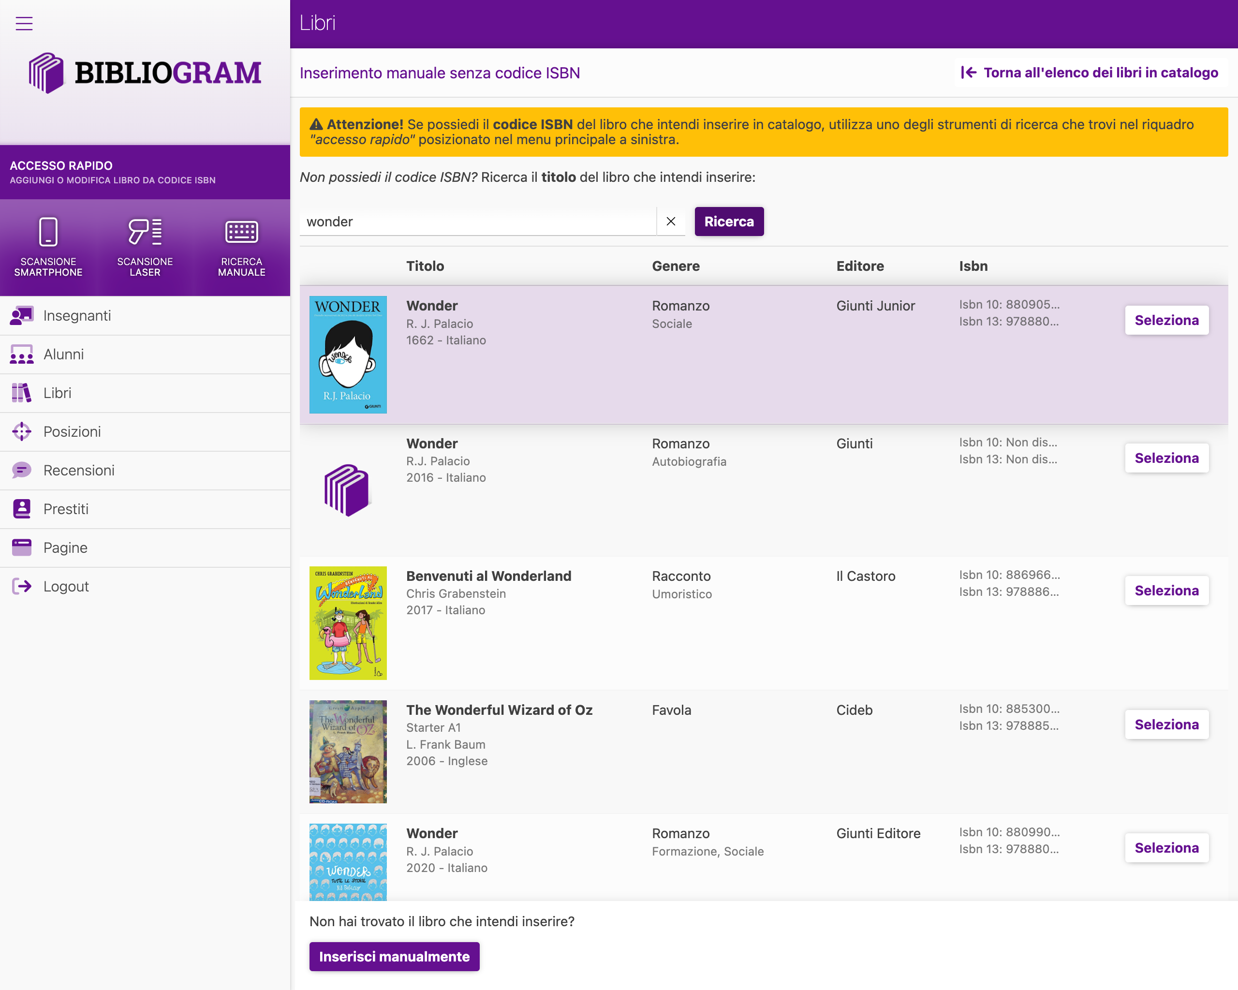The height and width of the screenshot is (990, 1238).
Task: Open the hamburger menu icon
Action: tap(24, 24)
